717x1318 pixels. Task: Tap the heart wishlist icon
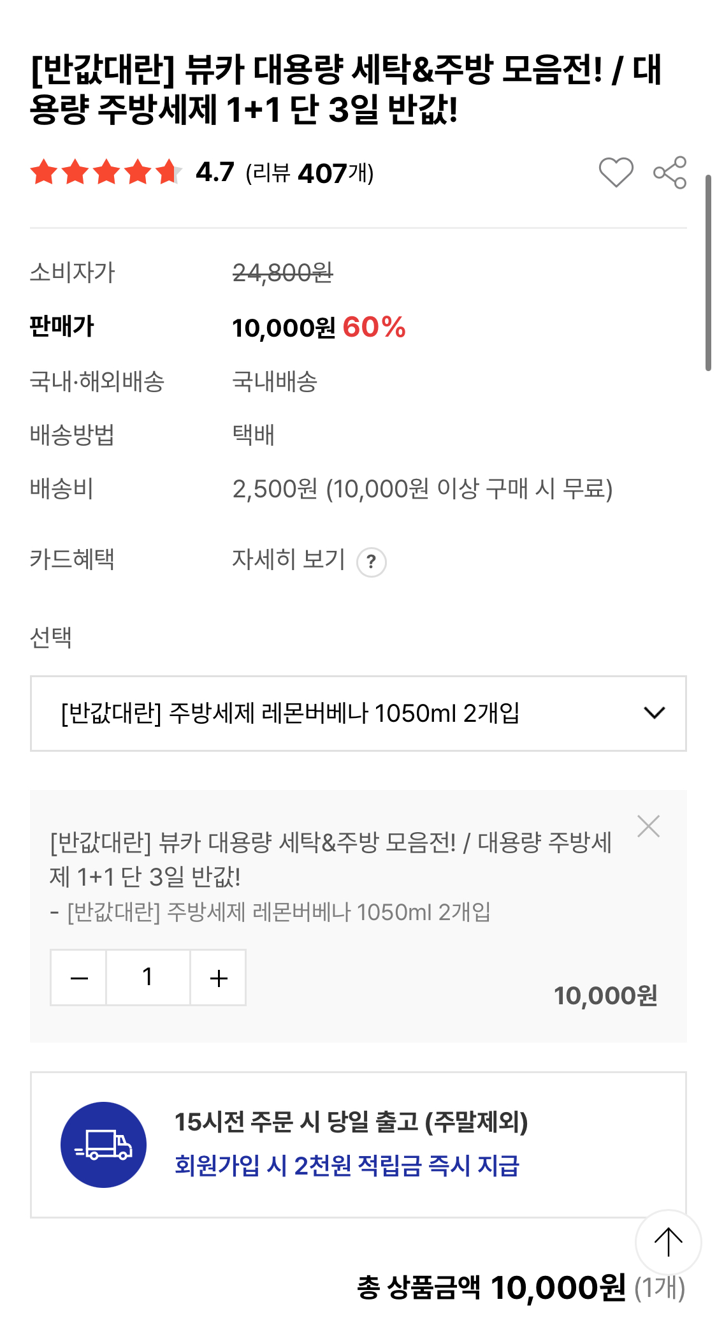coord(616,172)
